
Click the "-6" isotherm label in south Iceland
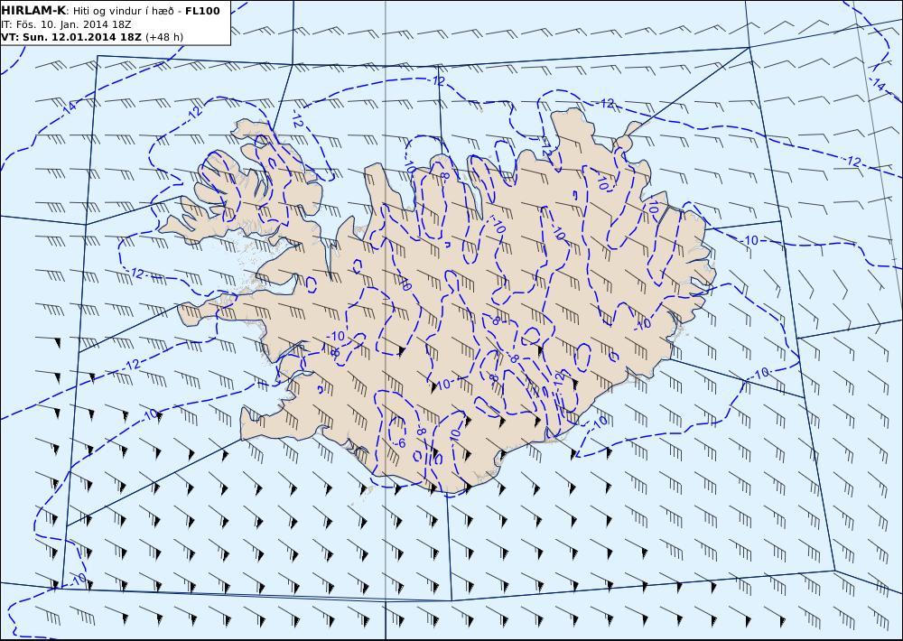coord(400,442)
